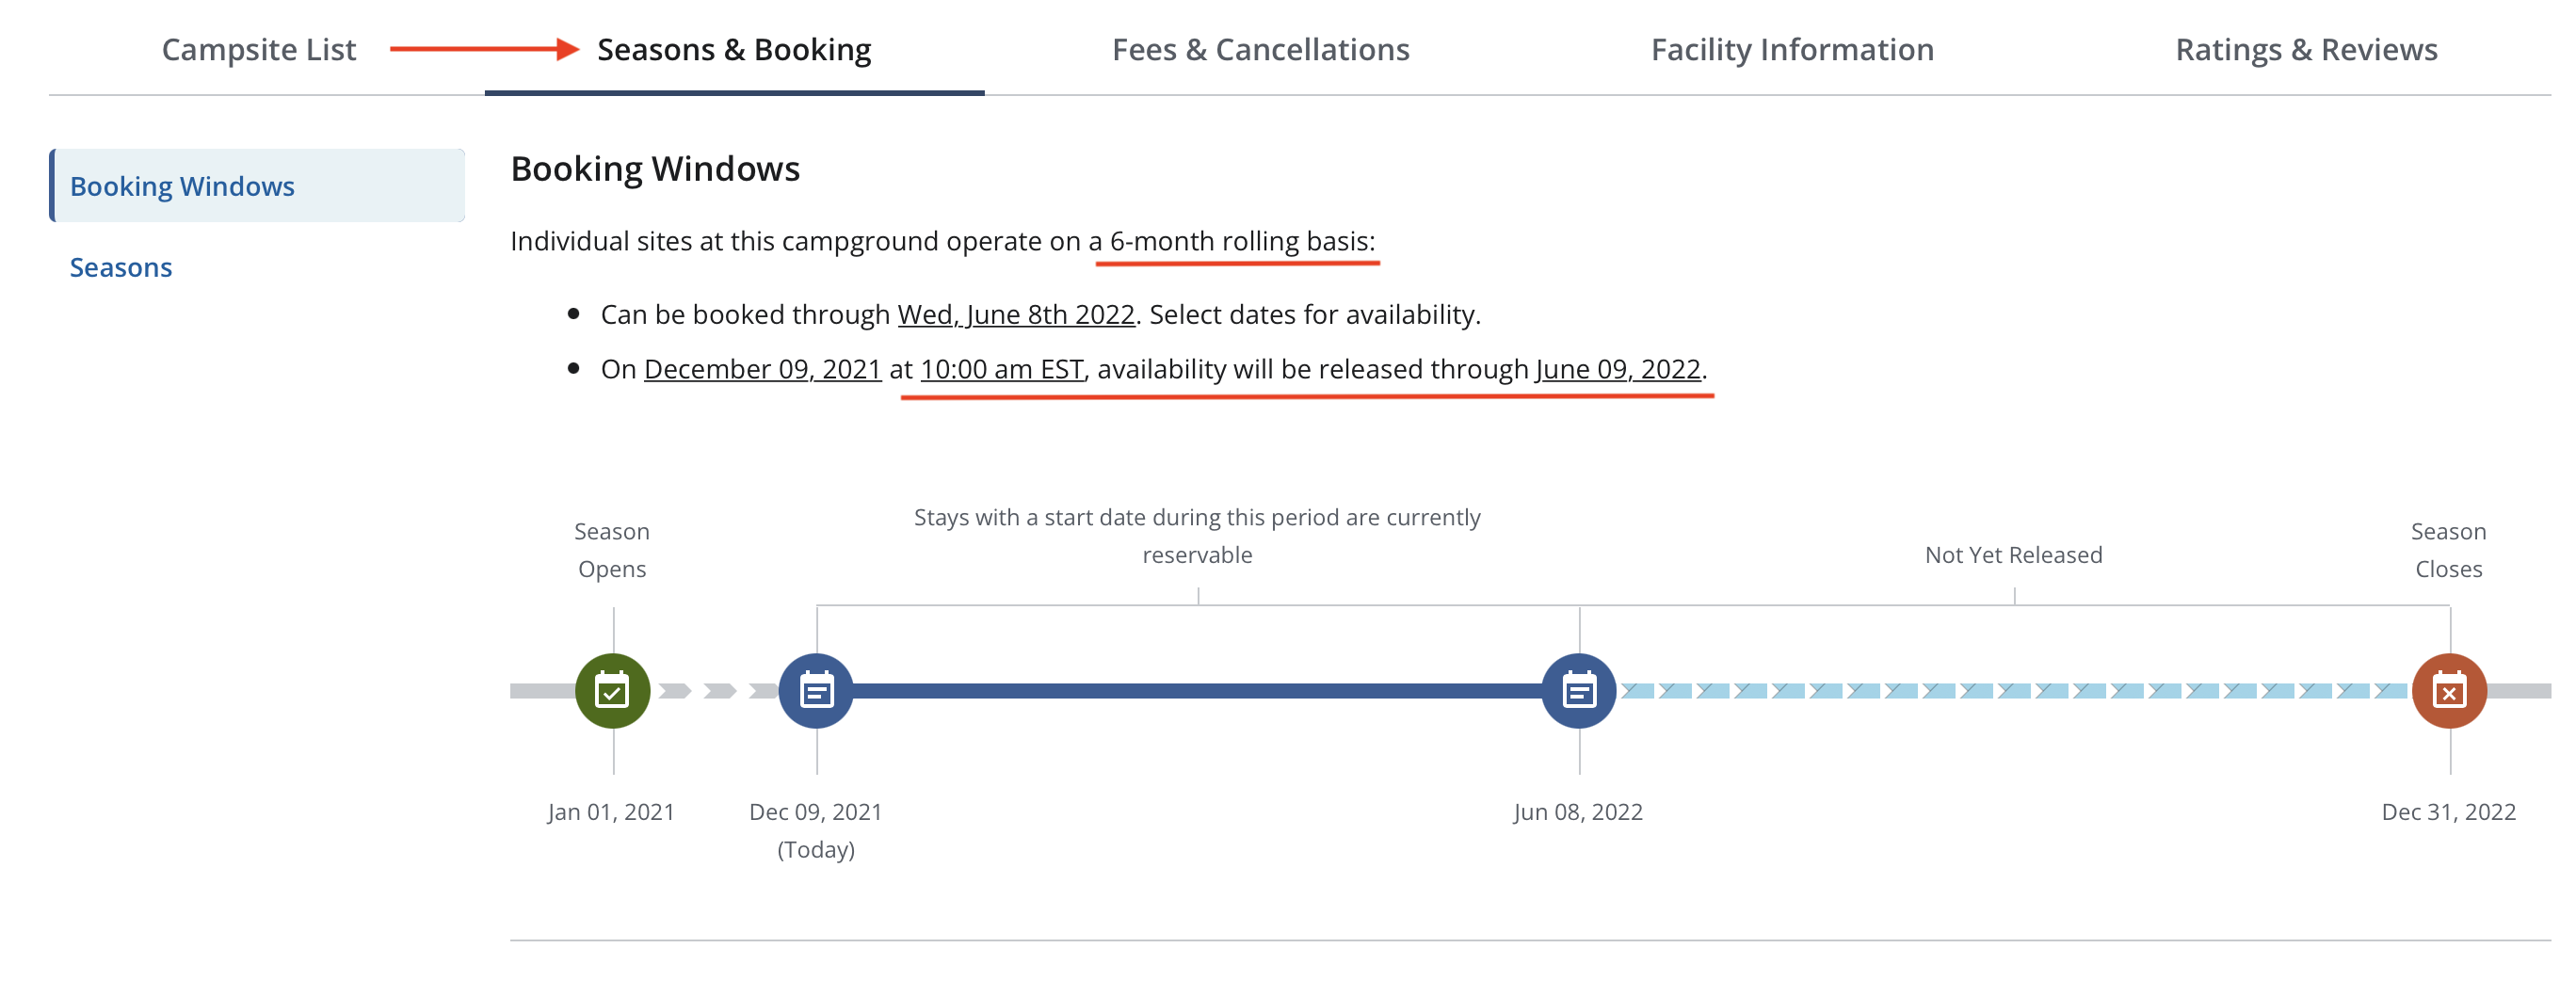Click the light blue striped unreleased timeline segment
This screenshot has height=996, width=2576.
pos(2012,691)
